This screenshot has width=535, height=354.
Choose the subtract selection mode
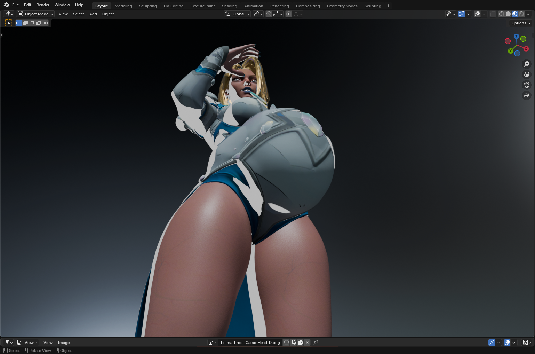click(x=32, y=23)
